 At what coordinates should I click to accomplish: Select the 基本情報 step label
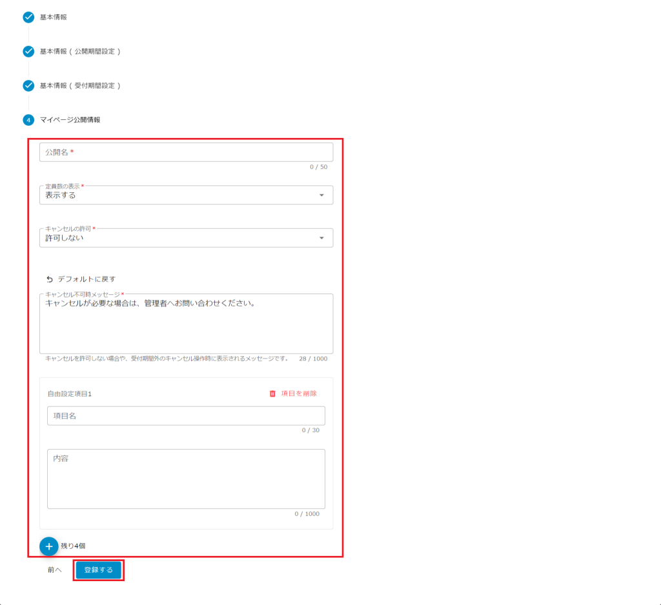coord(54,17)
